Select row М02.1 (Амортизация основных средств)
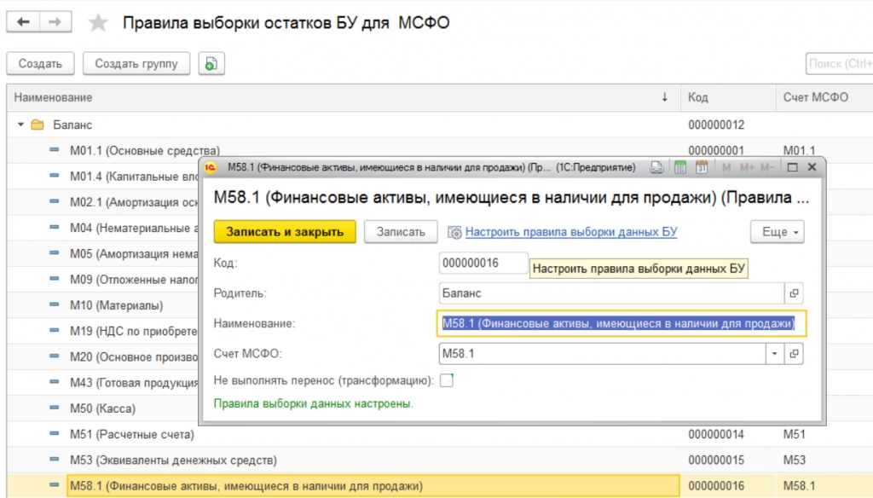This screenshot has height=498, width=873. (103, 201)
